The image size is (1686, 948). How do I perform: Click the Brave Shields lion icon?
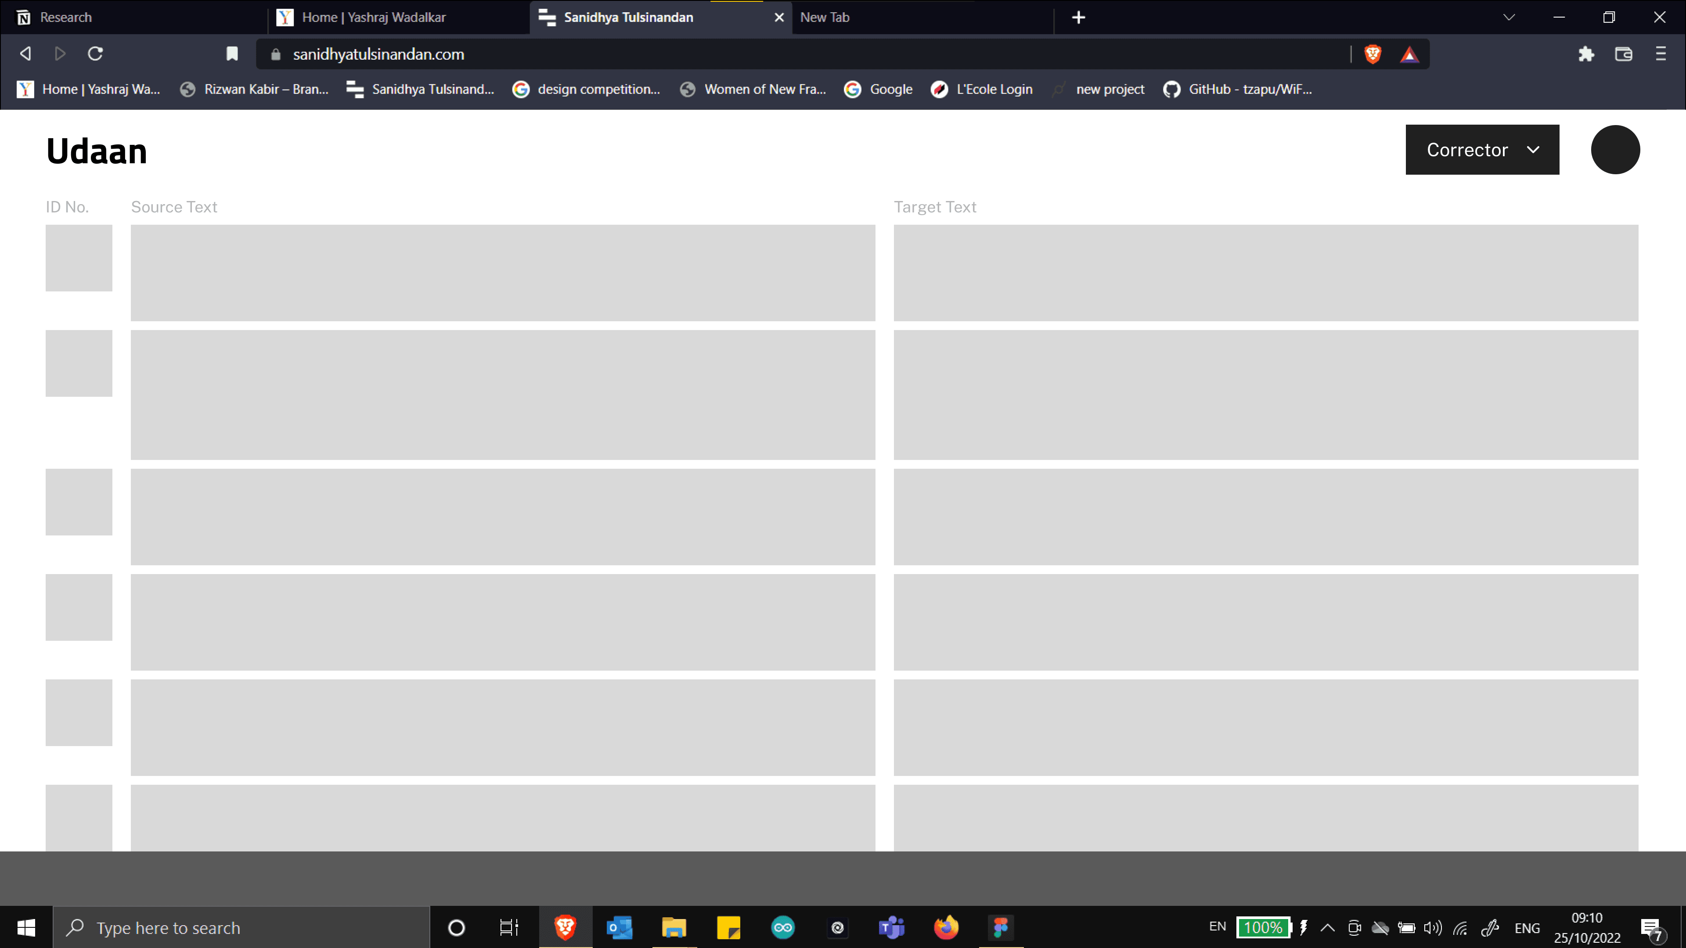tap(1373, 54)
